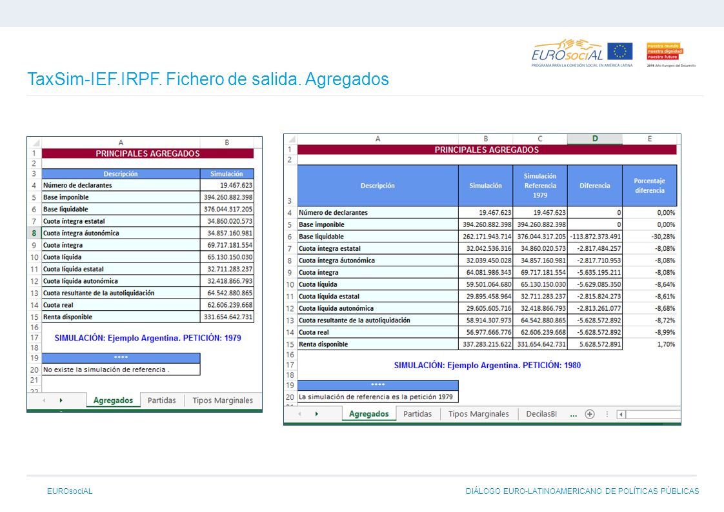724x512 pixels.
Task: Select column C header in right spreadsheet
Action: (x=539, y=139)
